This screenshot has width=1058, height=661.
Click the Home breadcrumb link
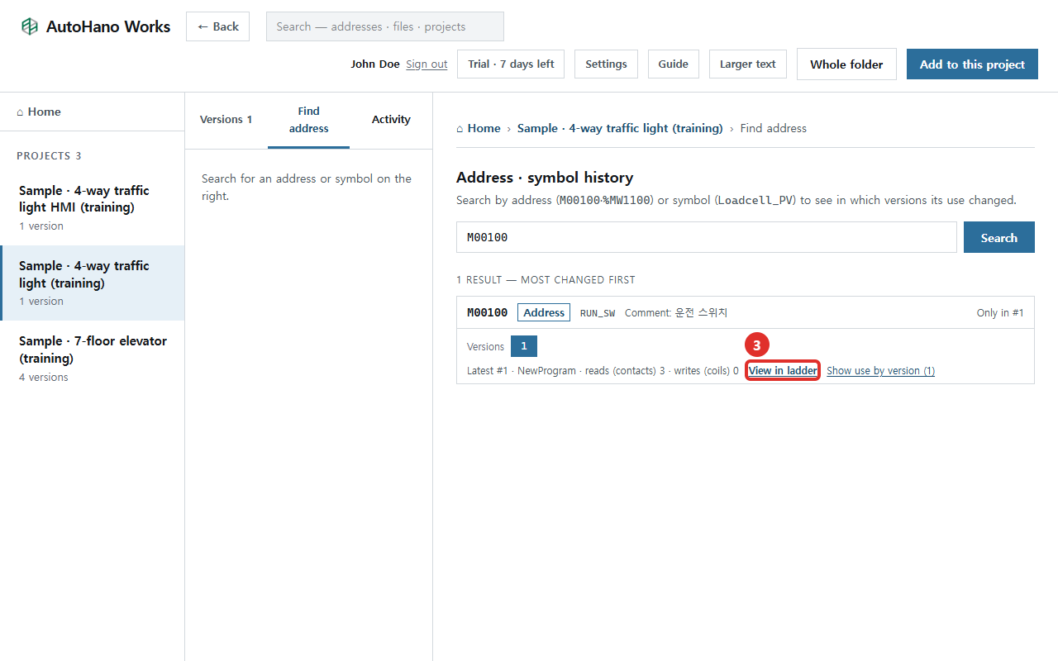point(479,128)
